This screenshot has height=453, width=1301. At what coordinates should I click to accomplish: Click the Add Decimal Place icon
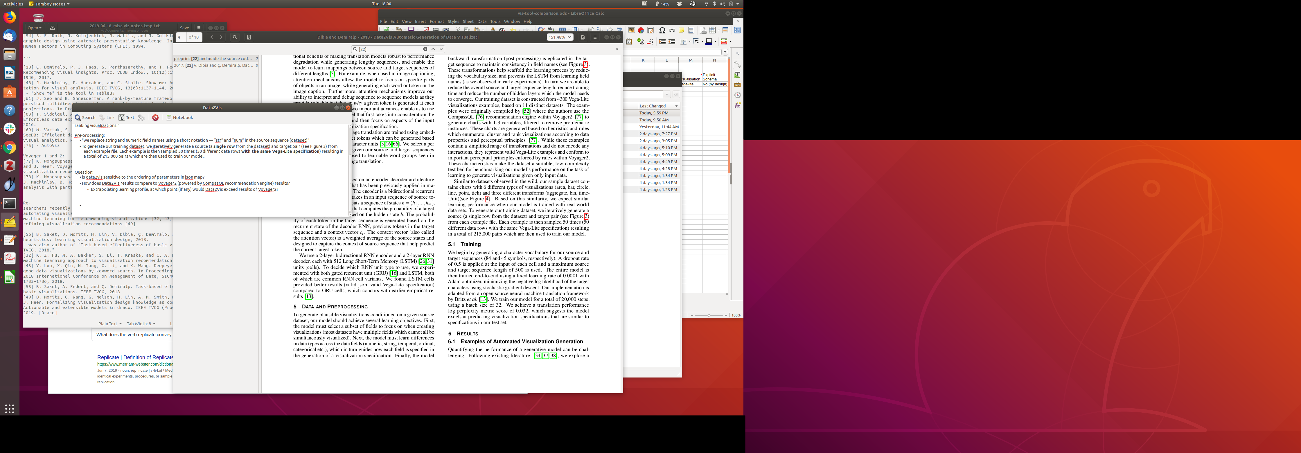pyautogui.click(x=640, y=42)
